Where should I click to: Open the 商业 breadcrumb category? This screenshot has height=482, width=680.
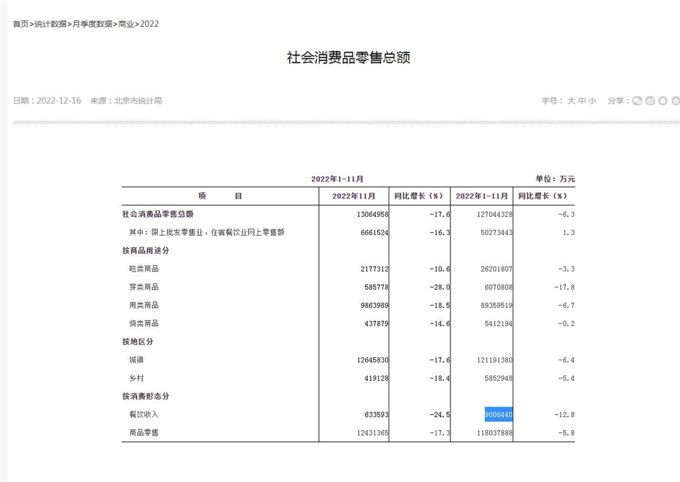point(126,24)
